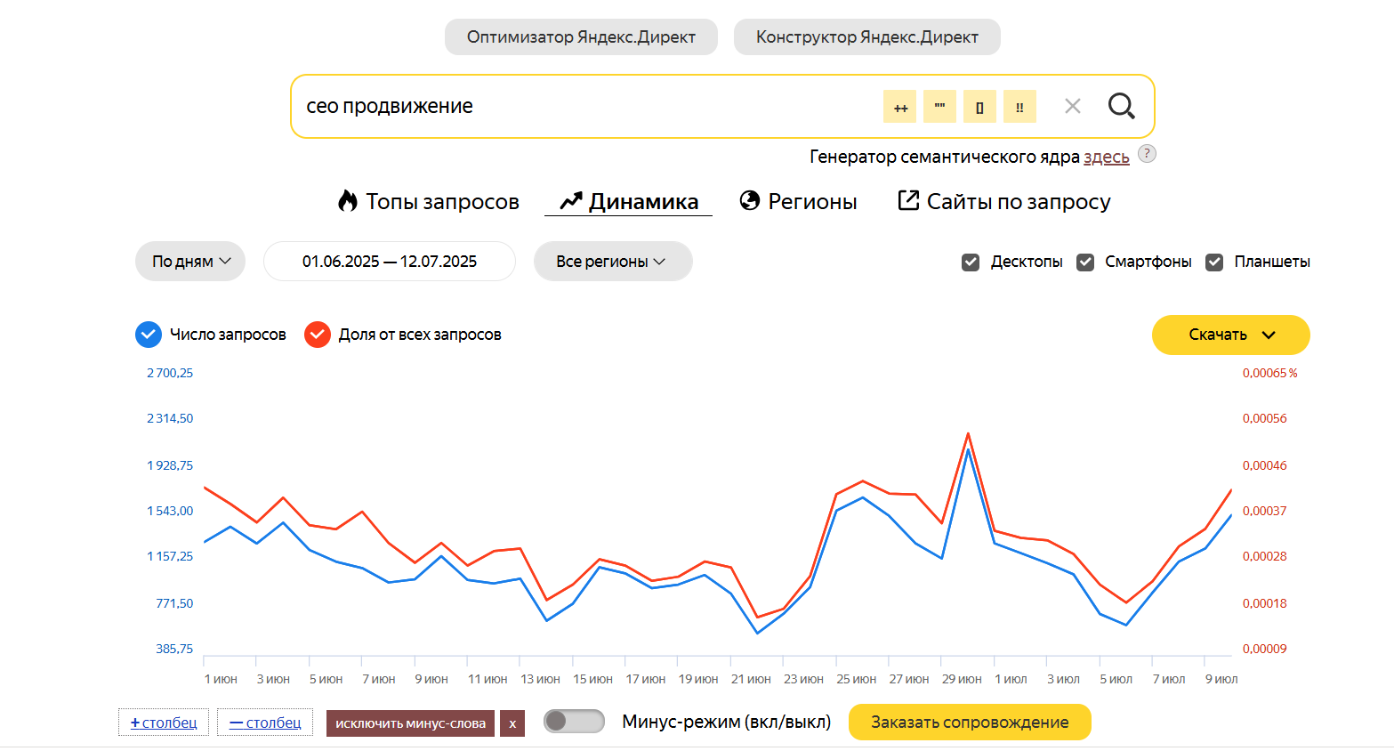
Task: Open the Скачать download dropdown
Action: pos(1230,335)
